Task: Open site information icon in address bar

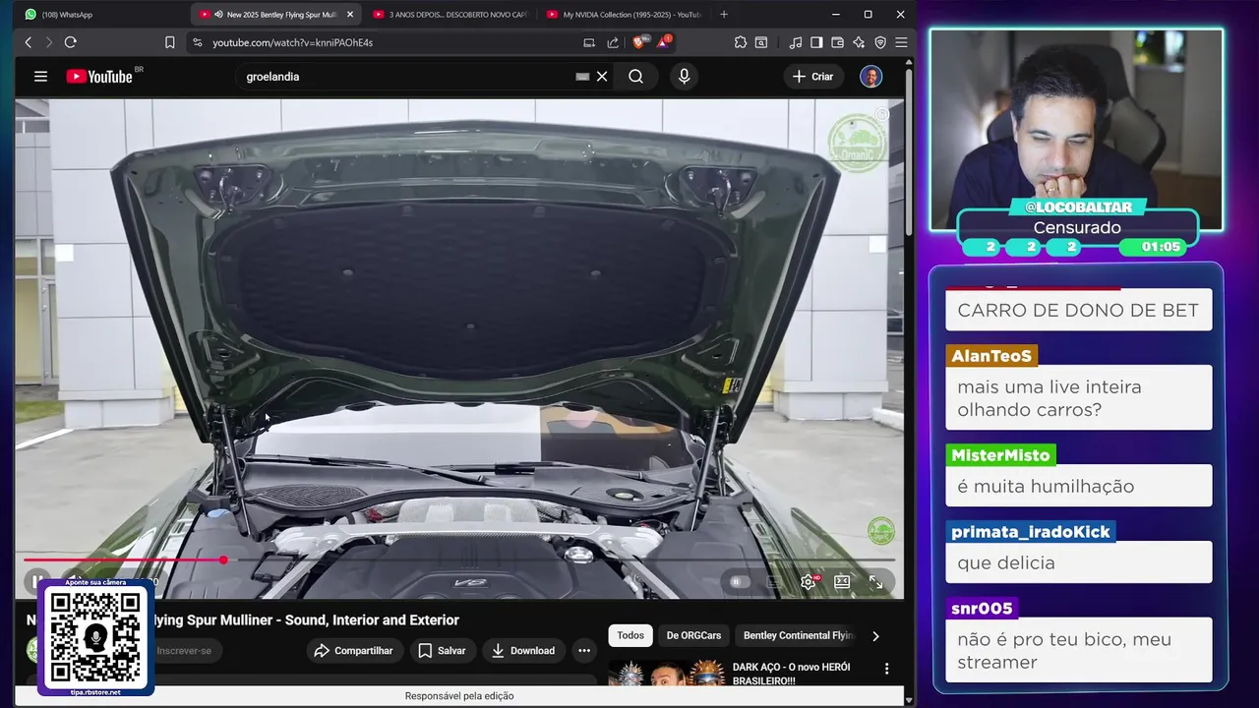Action: click(x=197, y=42)
